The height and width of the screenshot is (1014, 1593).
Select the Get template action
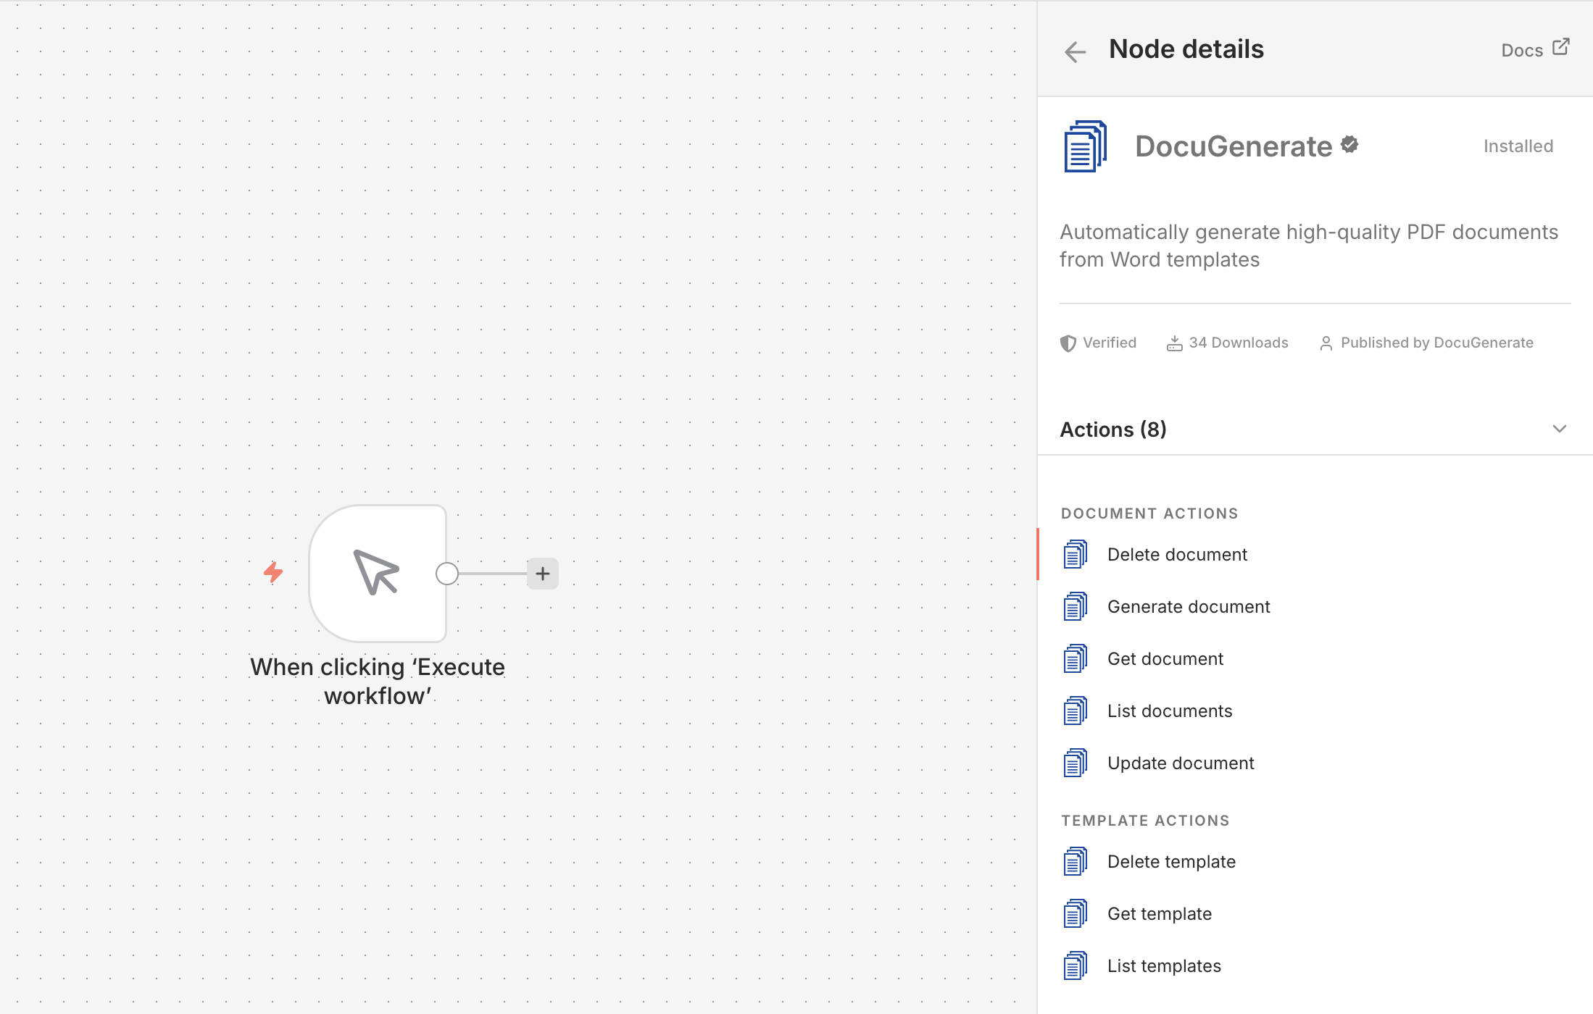[x=1159, y=913]
